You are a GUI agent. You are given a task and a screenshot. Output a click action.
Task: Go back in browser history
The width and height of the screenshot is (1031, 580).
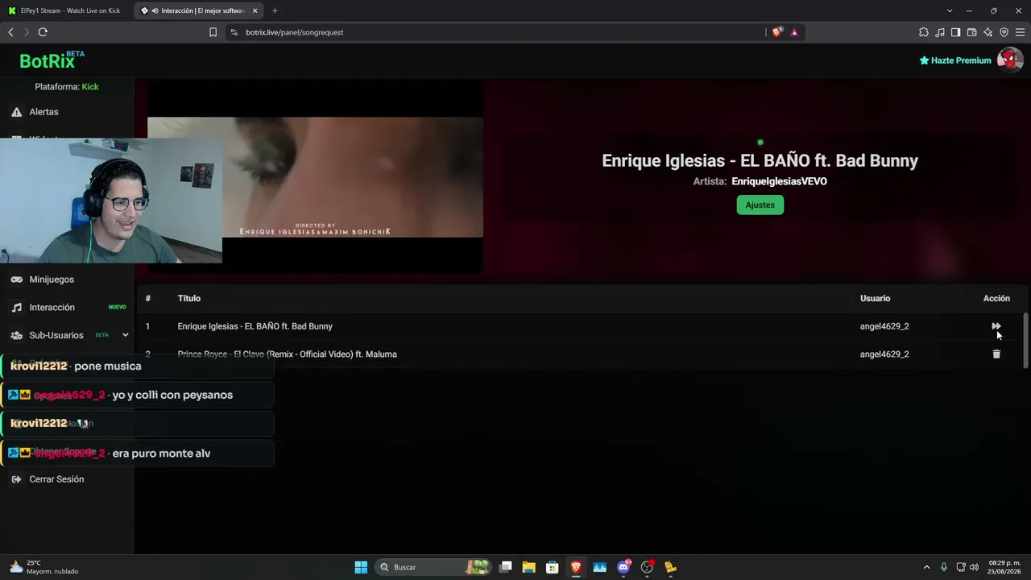[x=10, y=32]
